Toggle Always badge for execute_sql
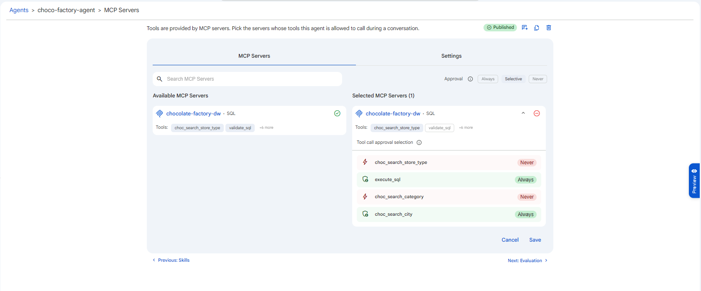 pos(526,180)
